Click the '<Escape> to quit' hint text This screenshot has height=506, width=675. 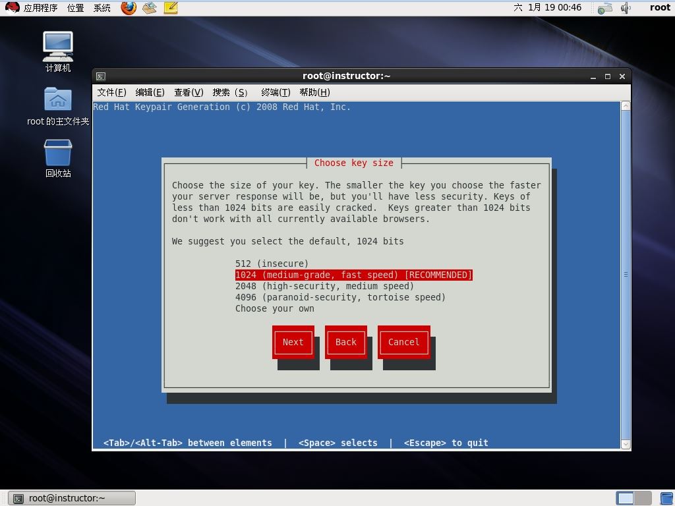pyautogui.click(x=446, y=443)
